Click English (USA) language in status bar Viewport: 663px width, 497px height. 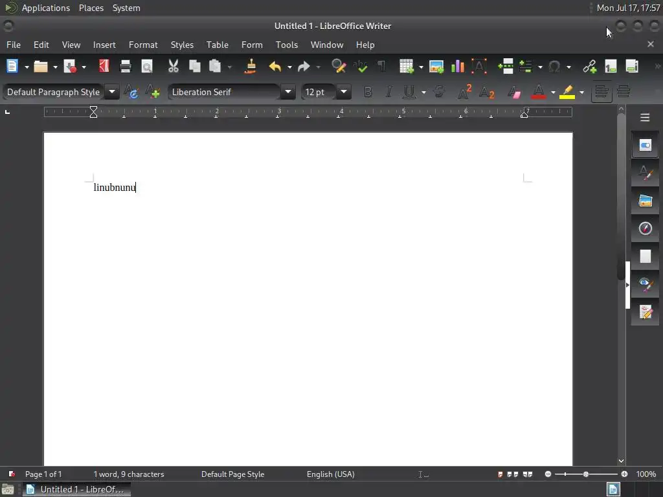(x=331, y=474)
